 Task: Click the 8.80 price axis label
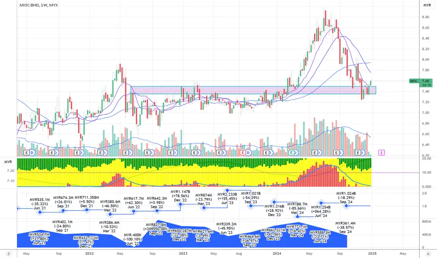[426, 17]
